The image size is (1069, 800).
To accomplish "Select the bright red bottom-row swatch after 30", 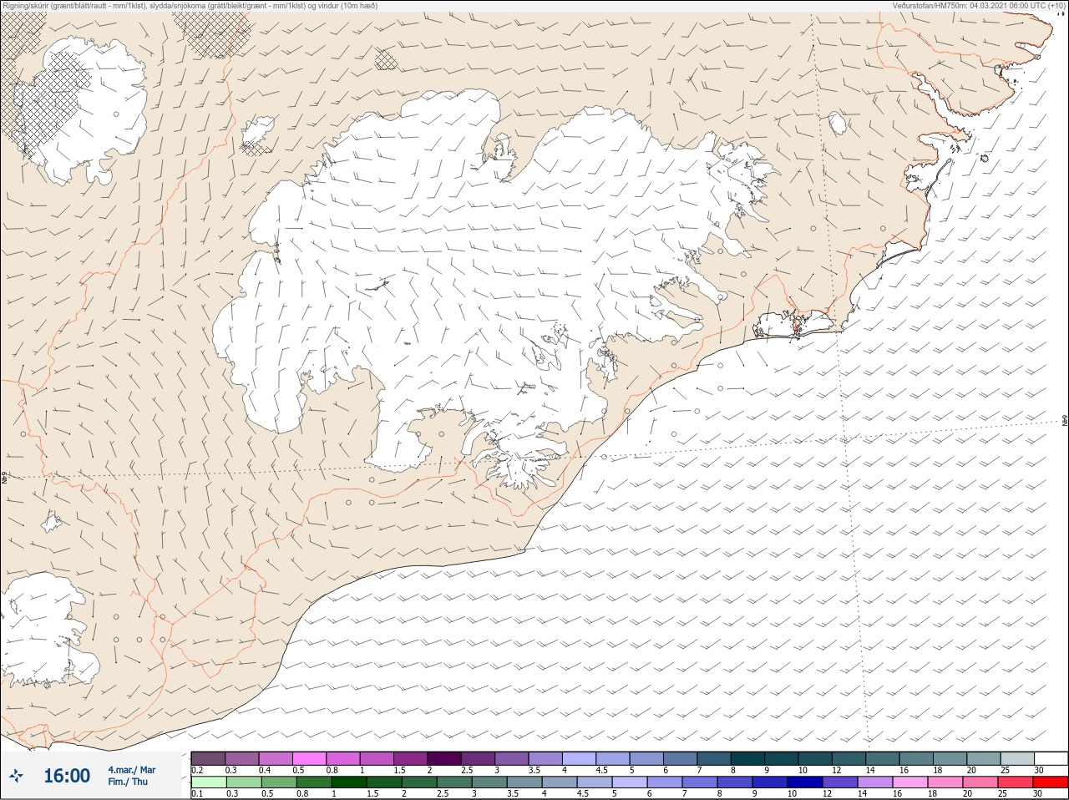I will pos(1051,782).
